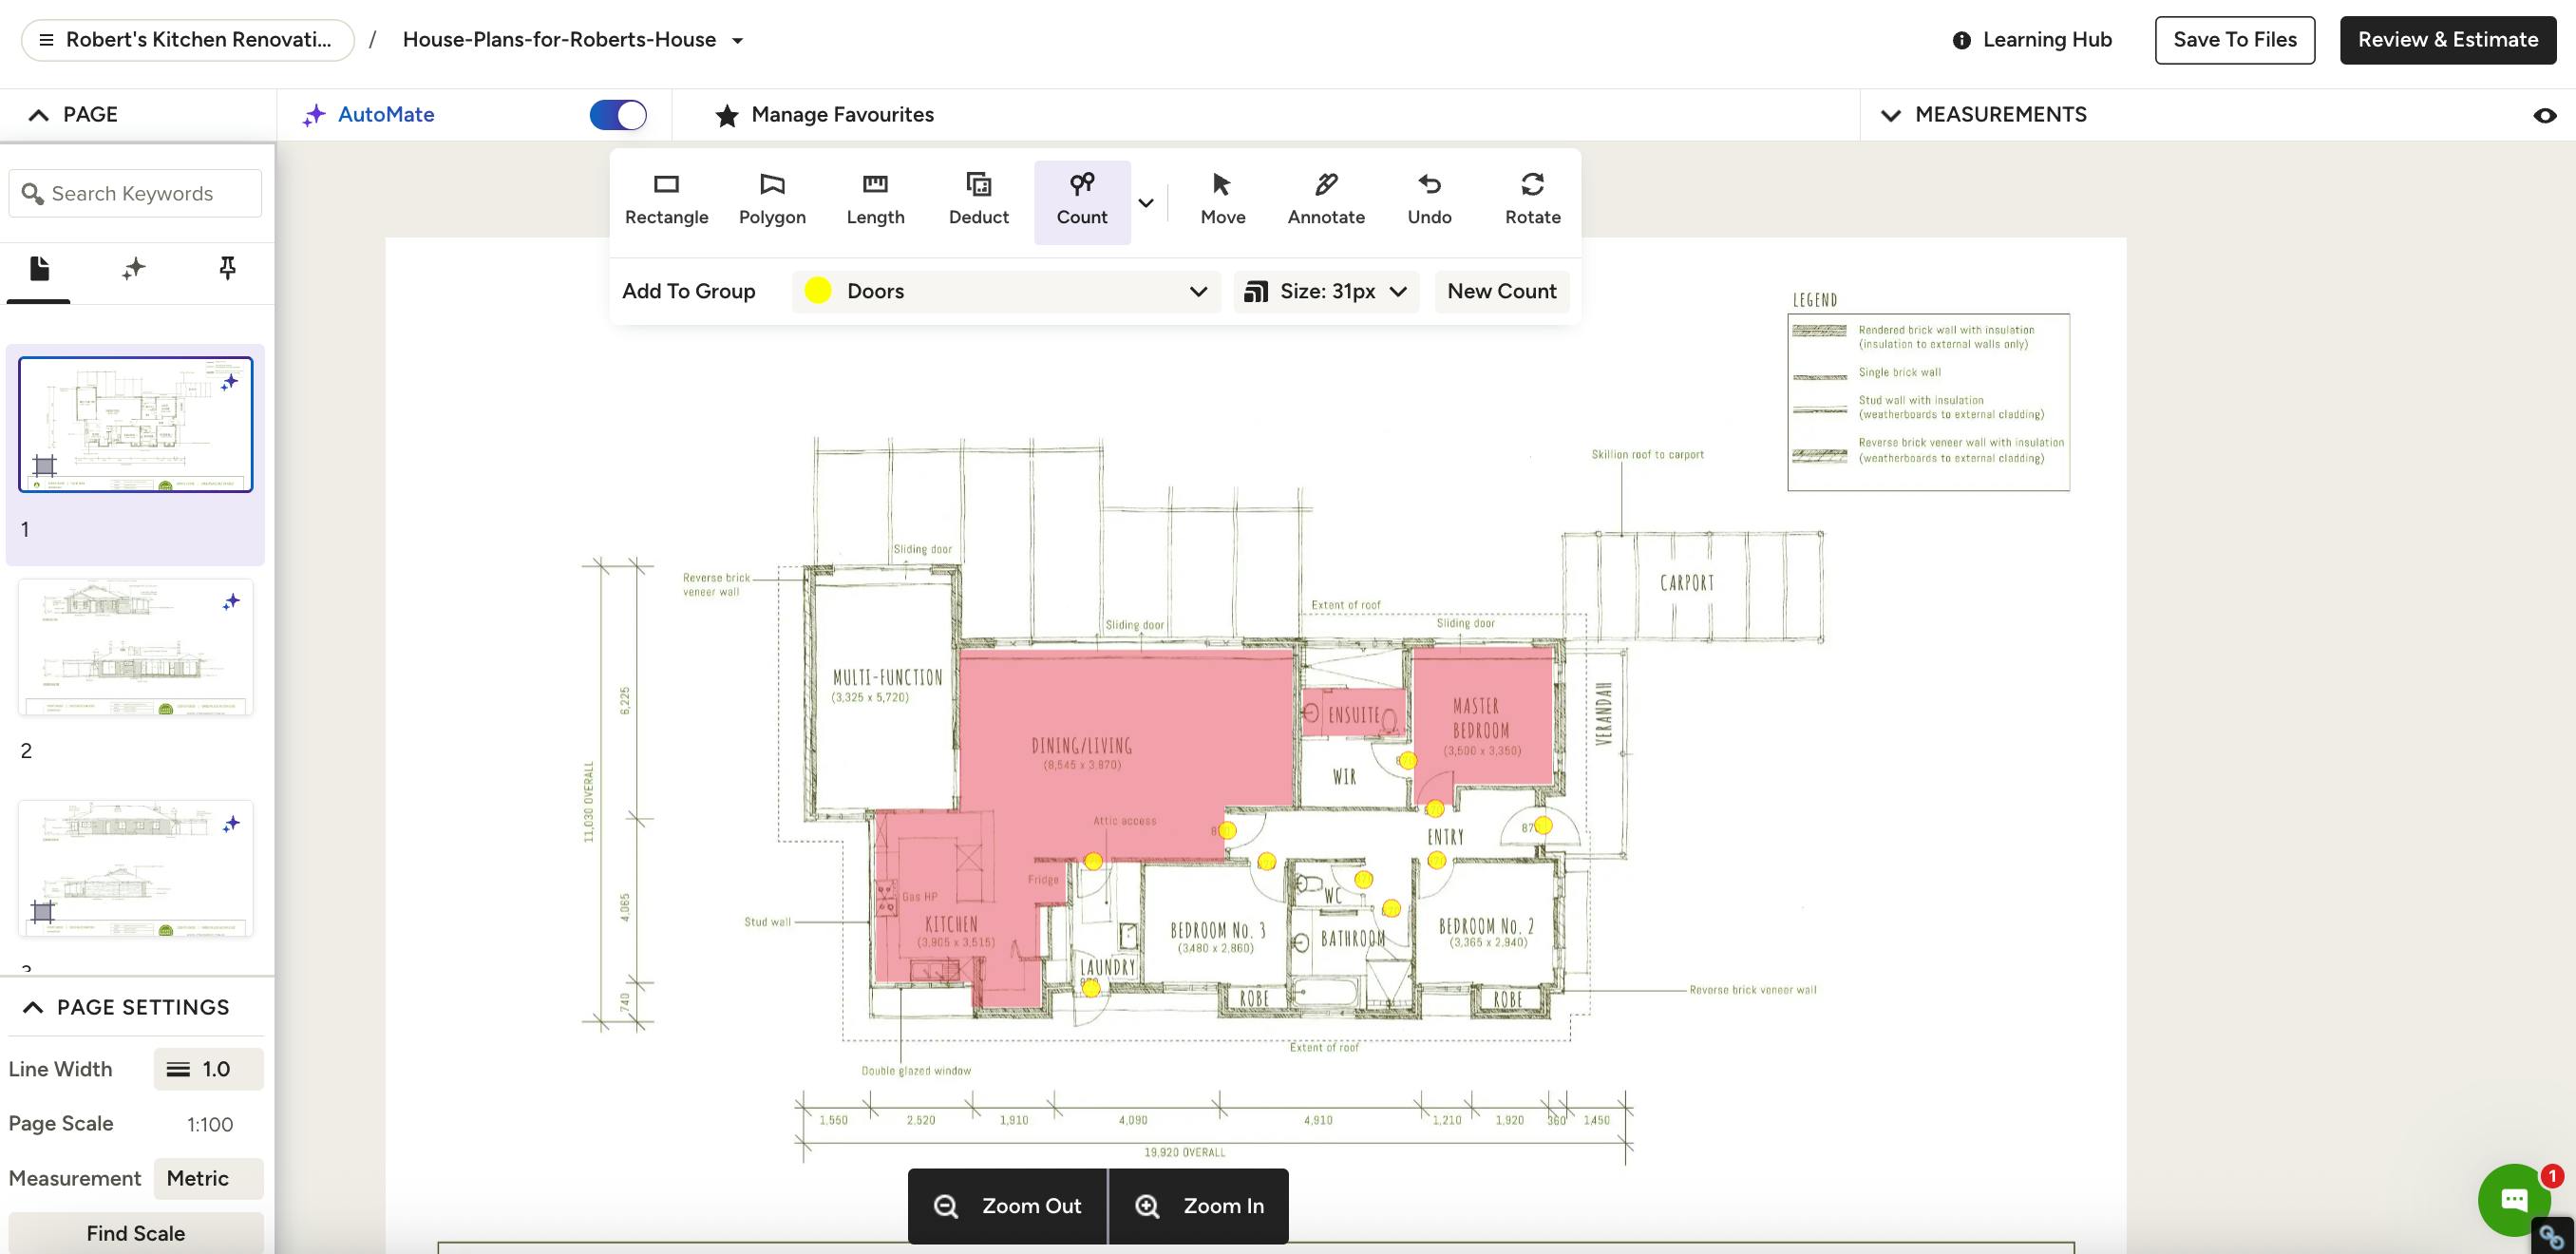
Task: Click the Review & Estimate button
Action: pyautogui.click(x=2447, y=40)
